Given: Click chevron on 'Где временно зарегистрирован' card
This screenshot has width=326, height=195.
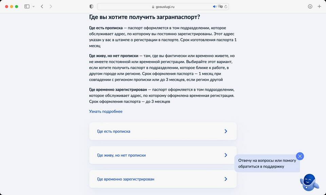Looking at the screenshot, I should coord(226,179).
